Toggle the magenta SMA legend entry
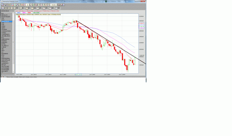The height and width of the screenshot is (136, 232). (24, 13)
